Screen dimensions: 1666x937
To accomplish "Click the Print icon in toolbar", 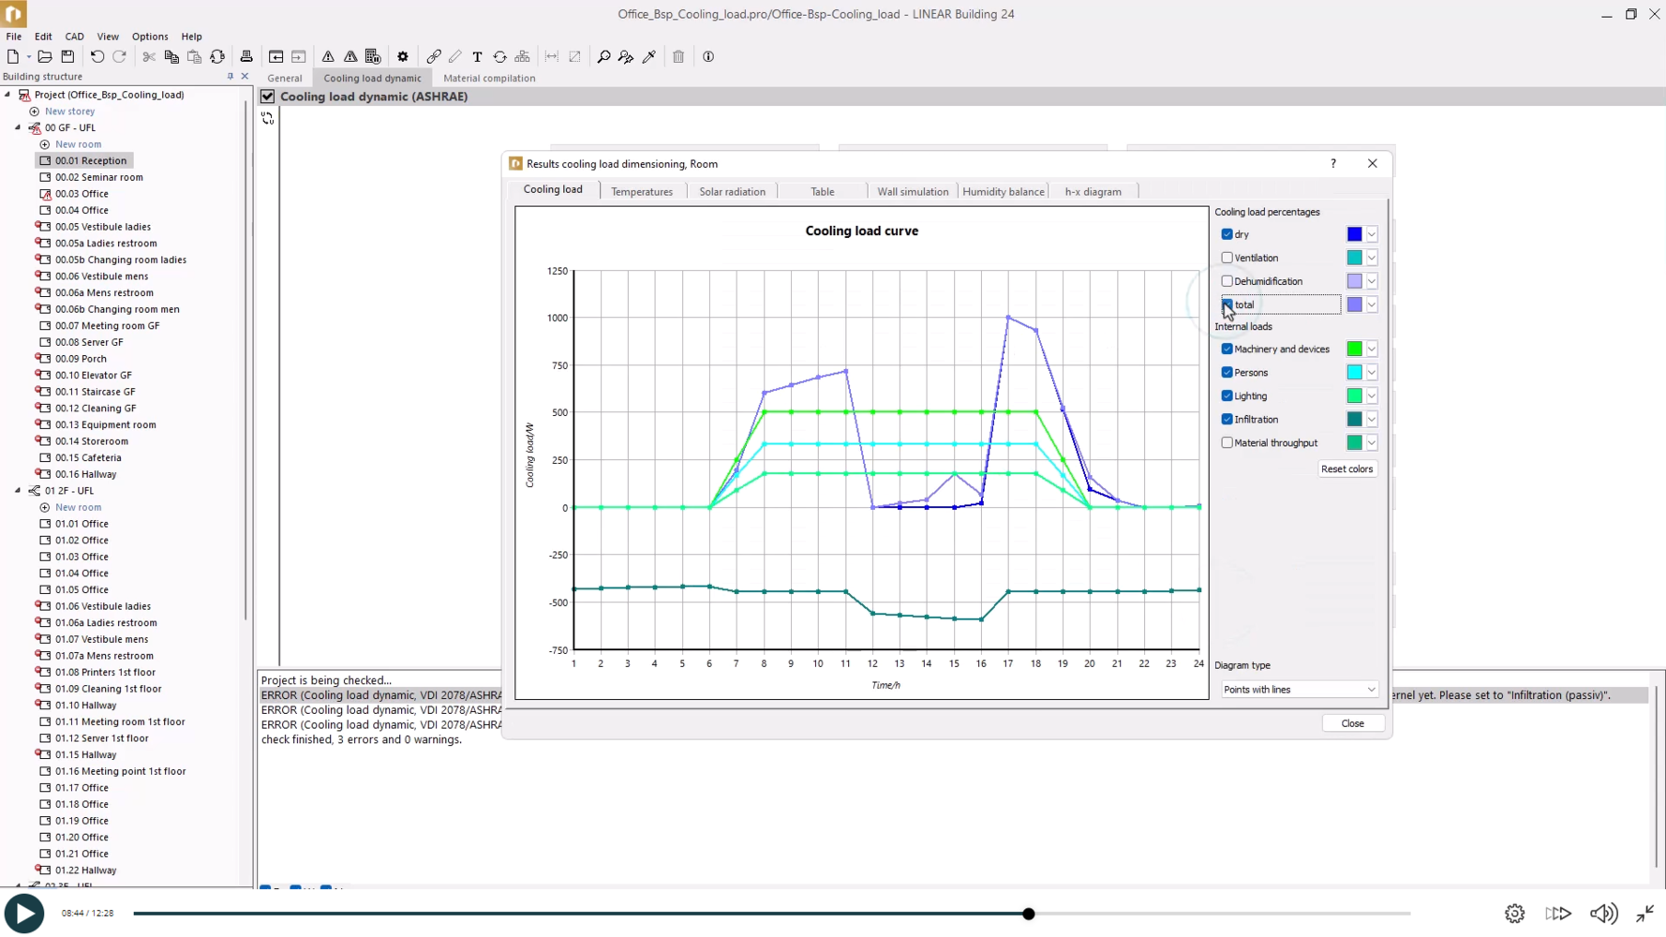I will point(246,57).
